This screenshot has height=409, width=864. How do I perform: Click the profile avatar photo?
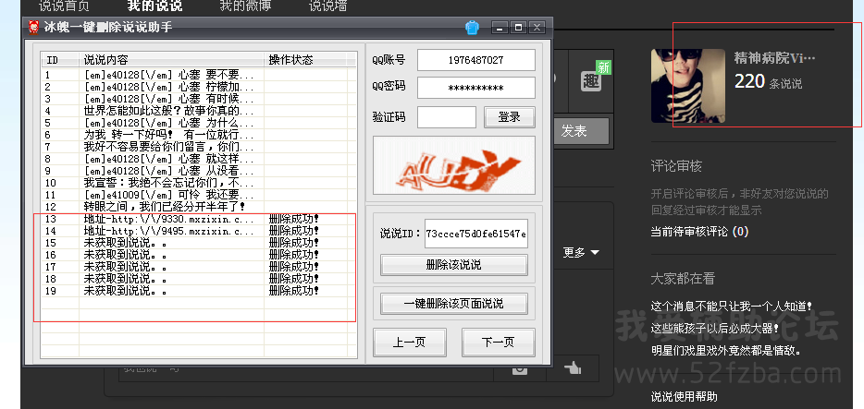pos(687,86)
